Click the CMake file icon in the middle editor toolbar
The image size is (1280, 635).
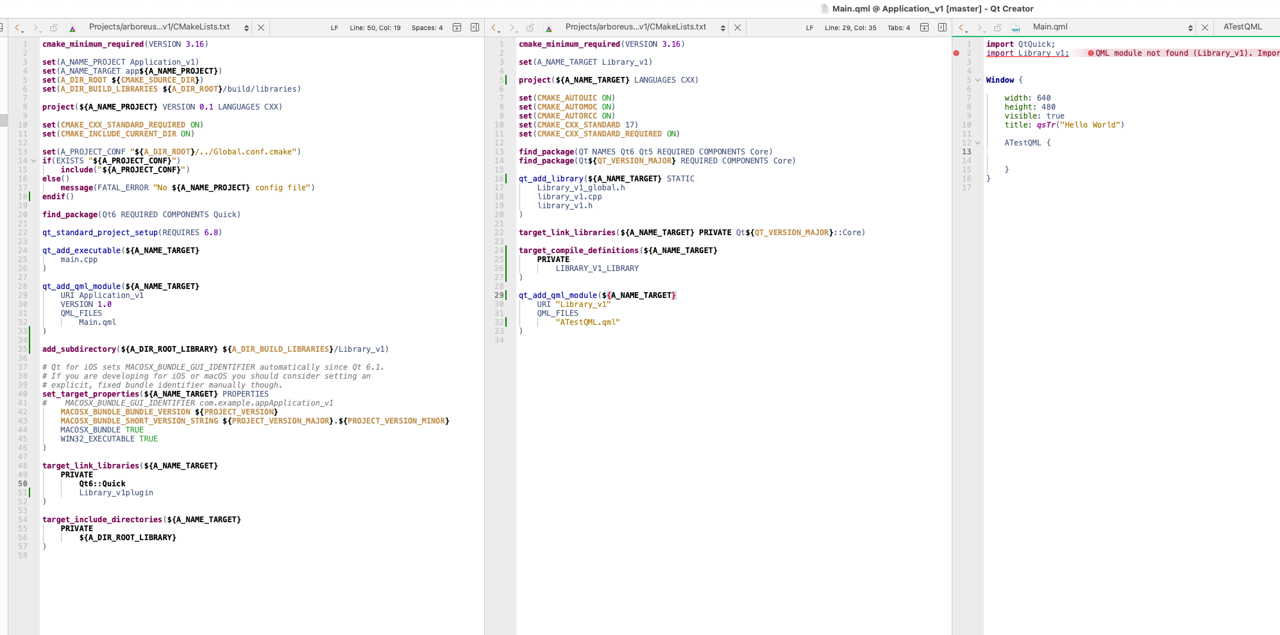coord(549,28)
